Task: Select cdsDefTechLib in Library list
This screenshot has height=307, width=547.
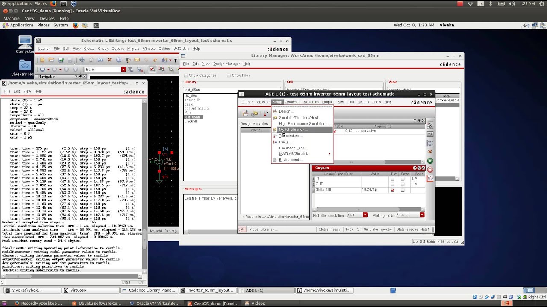Action: [197, 109]
